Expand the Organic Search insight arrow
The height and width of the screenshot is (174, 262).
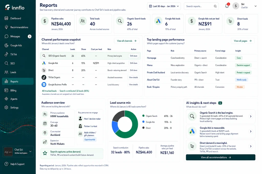pyautogui.click(x=251, y=116)
